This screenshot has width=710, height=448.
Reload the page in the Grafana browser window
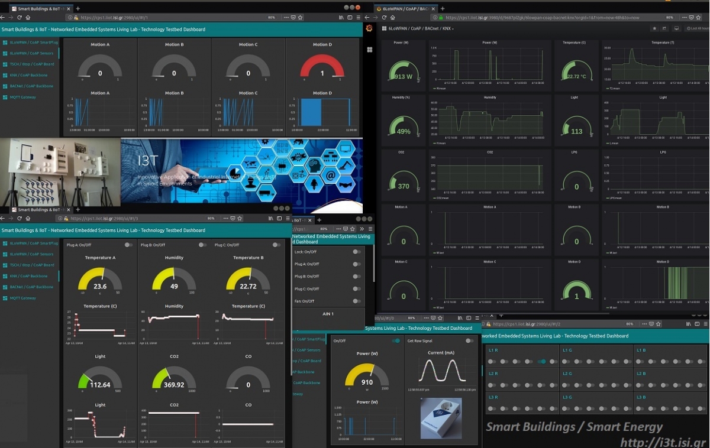pos(384,18)
